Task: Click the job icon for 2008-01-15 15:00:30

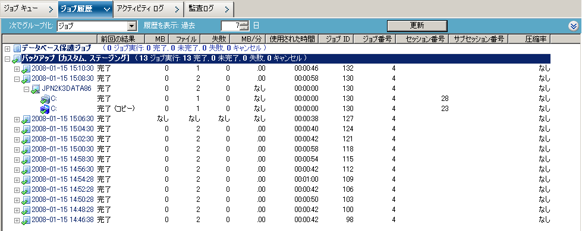Action: pos(26,150)
